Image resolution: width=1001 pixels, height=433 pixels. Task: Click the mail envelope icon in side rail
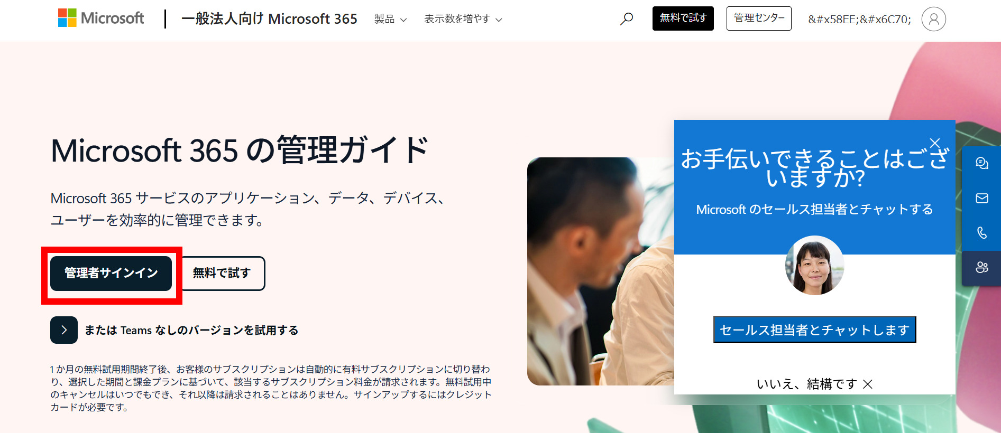click(x=982, y=198)
